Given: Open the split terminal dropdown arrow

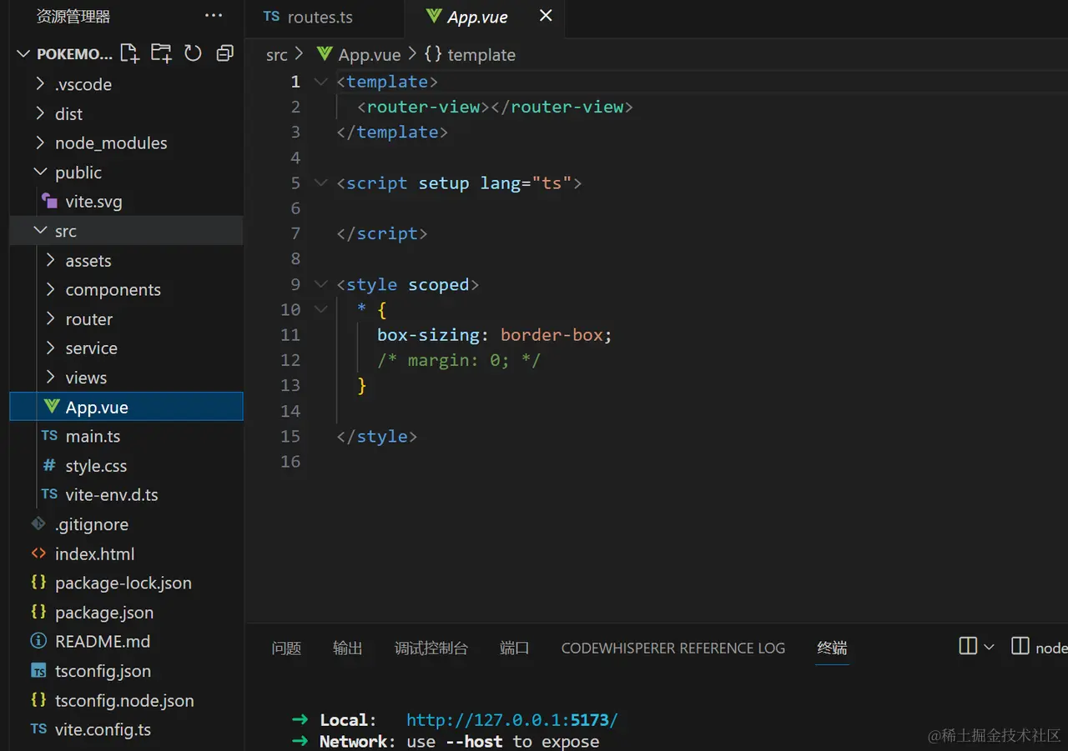Looking at the screenshot, I should click(x=990, y=647).
